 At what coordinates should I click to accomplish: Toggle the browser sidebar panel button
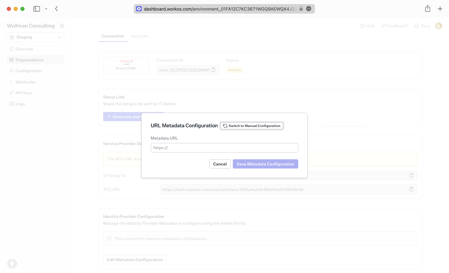tap(36, 9)
